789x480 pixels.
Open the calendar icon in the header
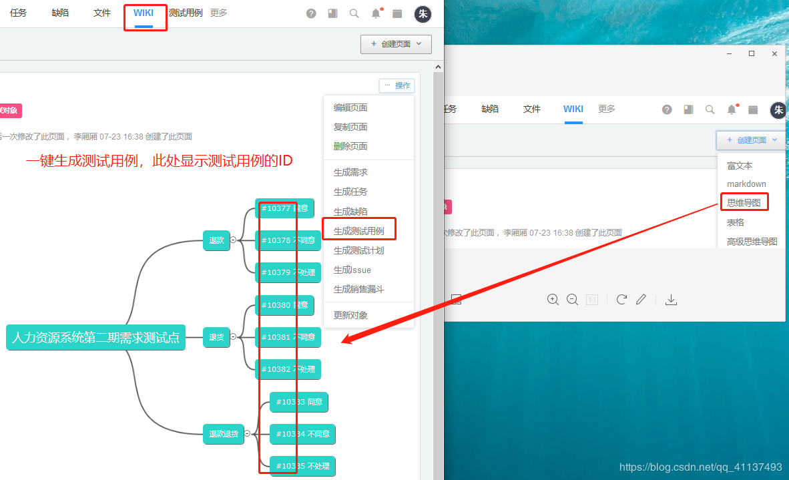click(x=397, y=13)
